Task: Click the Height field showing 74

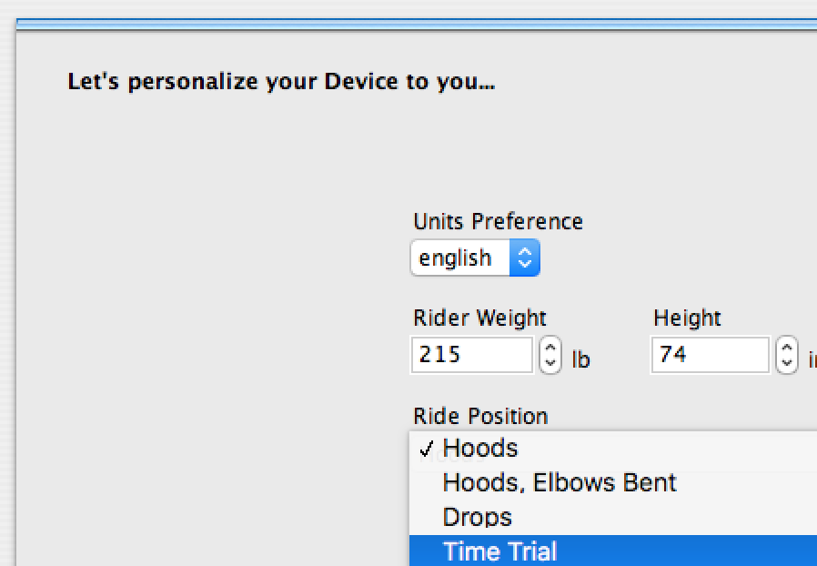Action: pyautogui.click(x=710, y=355)
